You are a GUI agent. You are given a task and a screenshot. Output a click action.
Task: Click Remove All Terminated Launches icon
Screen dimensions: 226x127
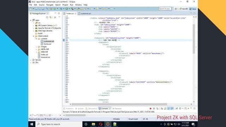(x=157, y=108)
